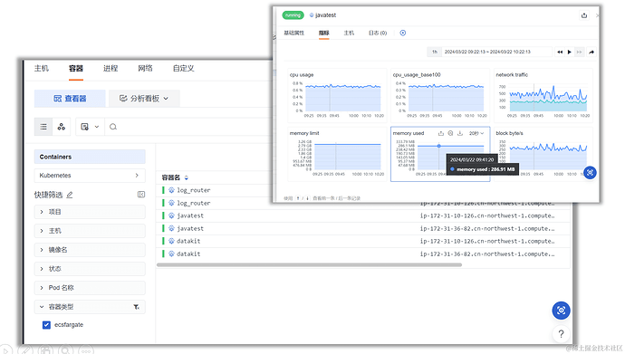625x354 pixels.
Task: Edit quick filters with pencil icon
Action: tap(70, 195)
